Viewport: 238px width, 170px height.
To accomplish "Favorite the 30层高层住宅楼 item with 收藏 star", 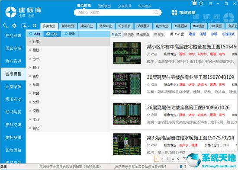I will coord(152,84).
